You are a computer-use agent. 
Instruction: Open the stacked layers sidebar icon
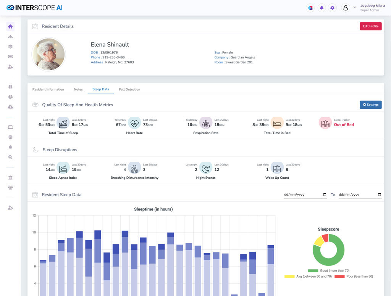click(x=10, y=47)
